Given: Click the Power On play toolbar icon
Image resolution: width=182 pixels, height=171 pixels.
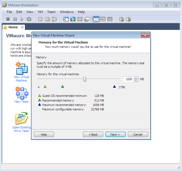Looking at the screenshot, I should (22, 19).
